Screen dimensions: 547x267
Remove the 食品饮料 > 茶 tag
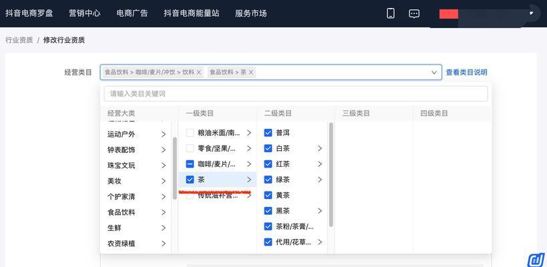point(251,73)
